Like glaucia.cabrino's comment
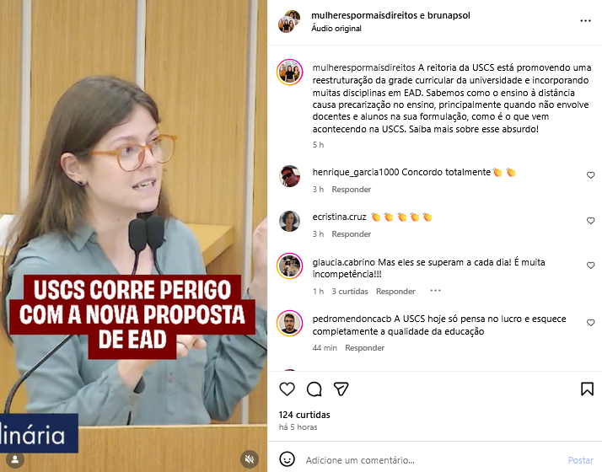 (x=590, y=265)
